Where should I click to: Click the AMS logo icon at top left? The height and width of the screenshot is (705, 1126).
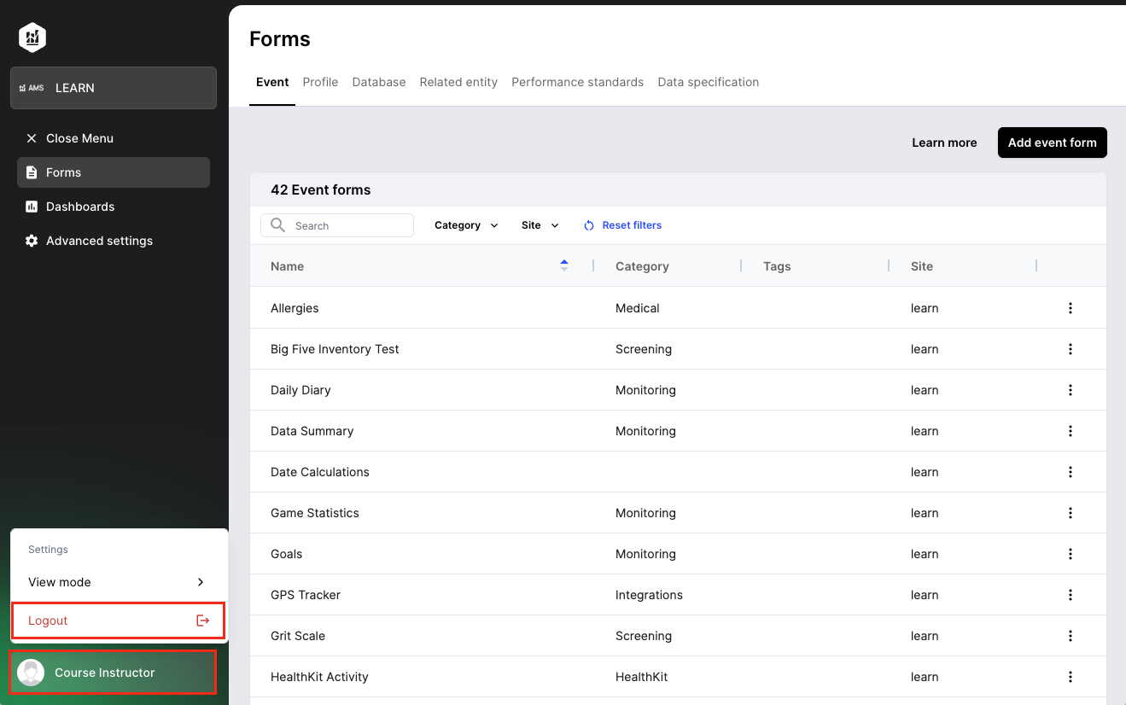tap(32, 38)
